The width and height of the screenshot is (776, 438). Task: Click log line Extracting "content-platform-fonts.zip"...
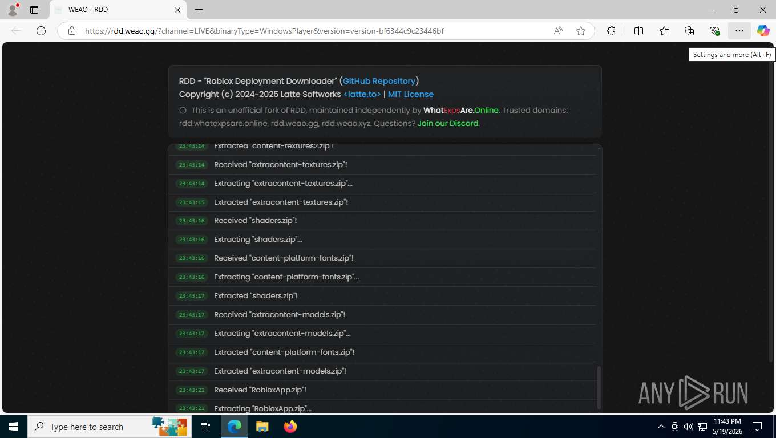coord(286,277)
